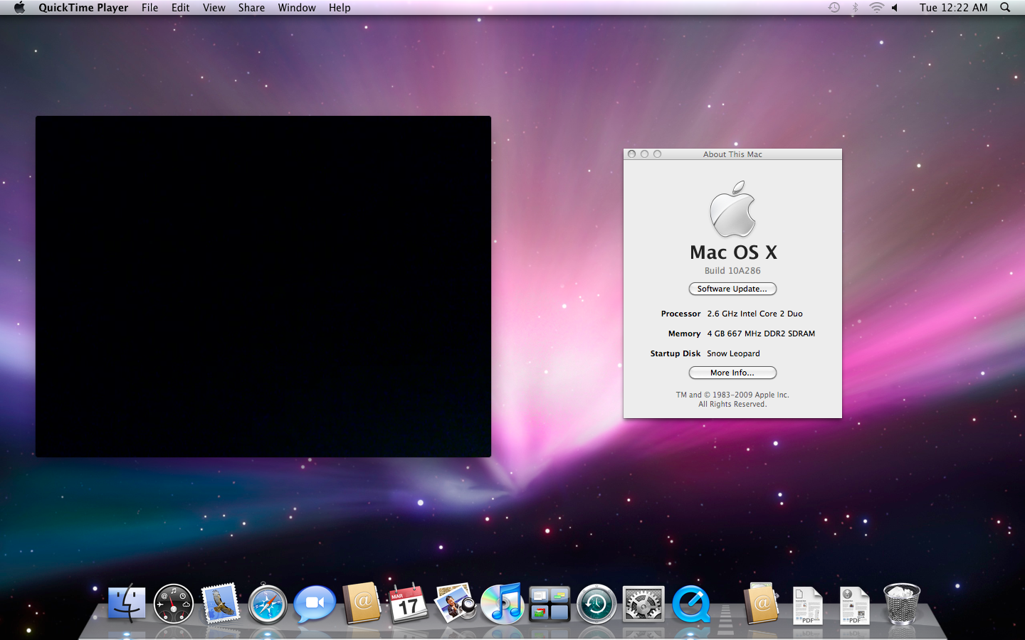Click the volume speaker icon in menu bar
The width and height of the screenshot is (1025, 640).
(895, 8)
